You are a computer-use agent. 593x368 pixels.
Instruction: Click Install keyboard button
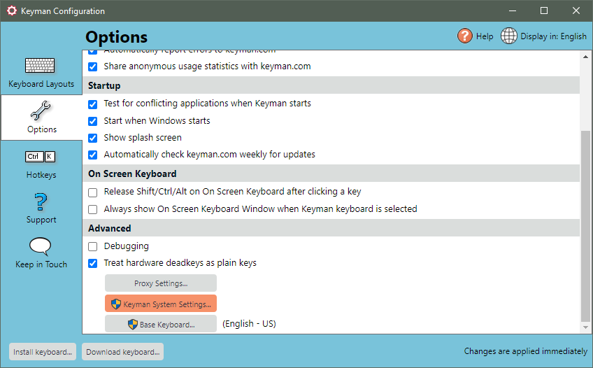tap(43, 352)
